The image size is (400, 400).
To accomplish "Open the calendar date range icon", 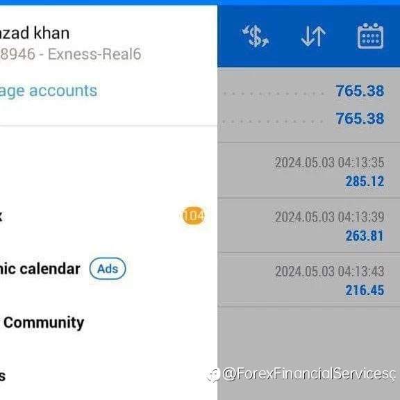I will tap(370, 35).
